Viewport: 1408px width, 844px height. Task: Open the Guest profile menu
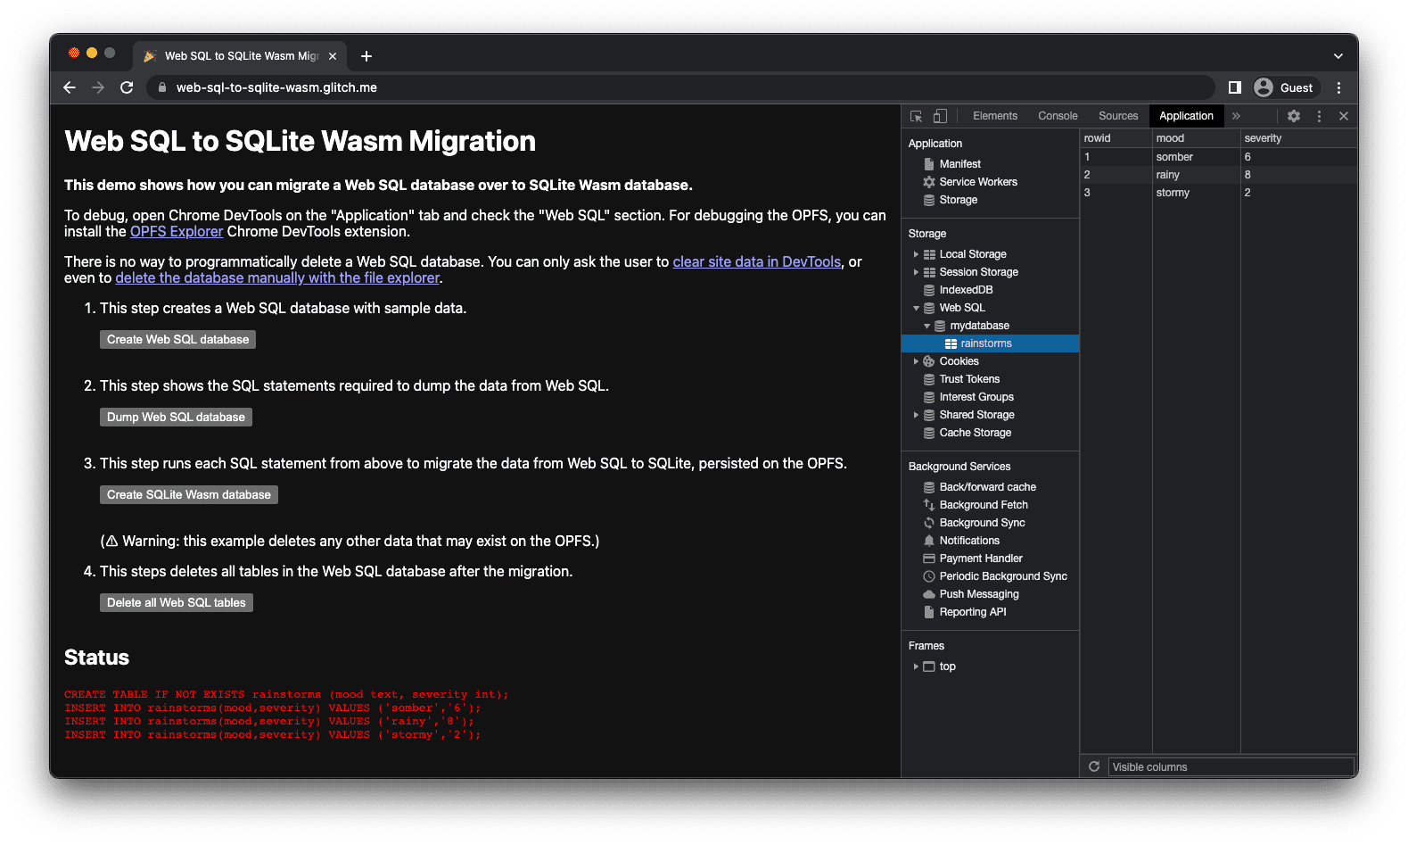tap(1284, 87)
